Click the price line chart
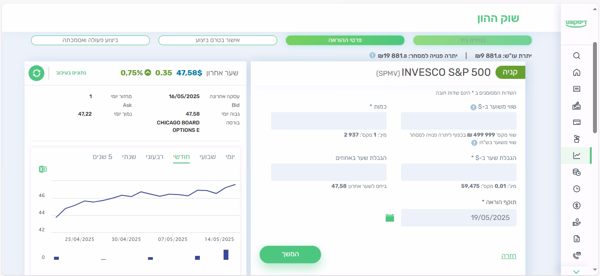Viewport: 600px width, 276px height. [145, 201]
